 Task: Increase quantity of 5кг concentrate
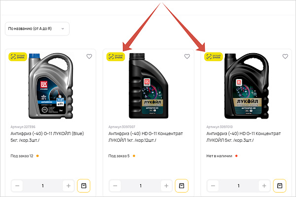(264, 186)
